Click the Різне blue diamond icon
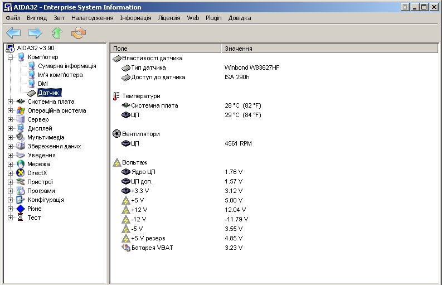The width and height of the screenshot is (442, 285). click(x=21, y=209)
